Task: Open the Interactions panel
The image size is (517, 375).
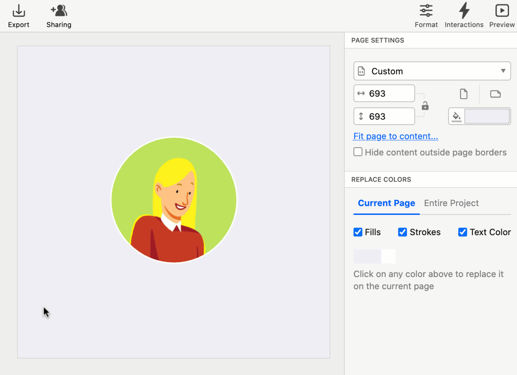Action: tap(464, 11)
